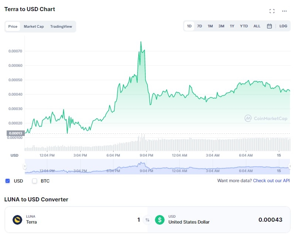Switch to the Market Cap tab
The width and height of the screenshot is (294, 235).
(34, 27)
